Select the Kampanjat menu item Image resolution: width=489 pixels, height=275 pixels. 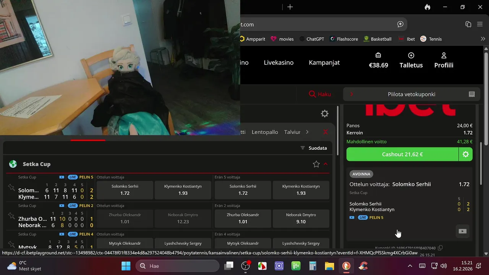coord(324,63)
